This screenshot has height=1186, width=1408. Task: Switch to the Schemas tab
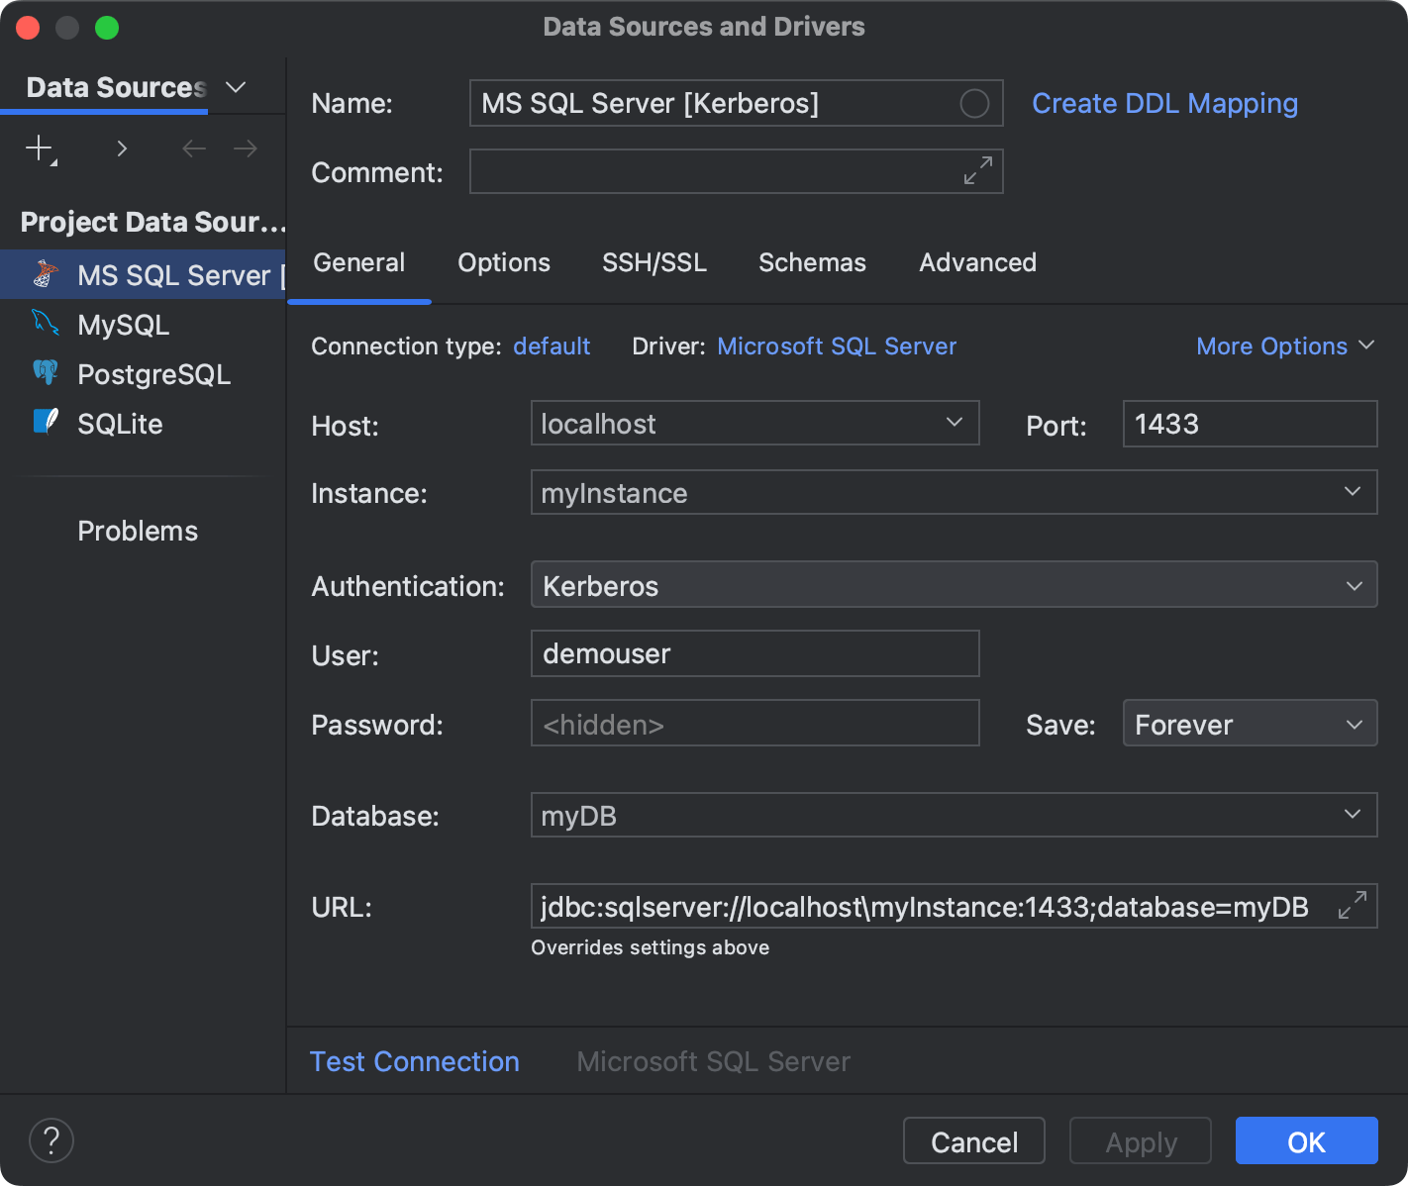click(812, 262)
